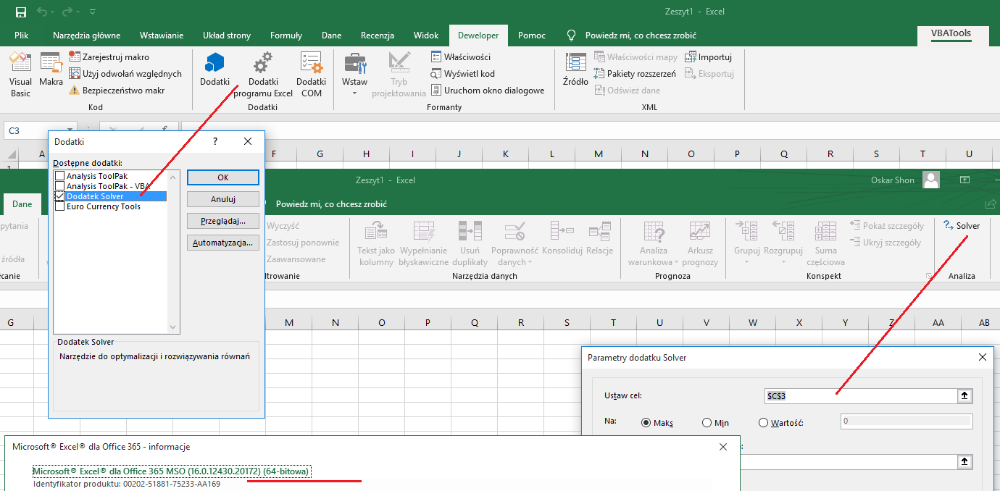The image size is (1000, 491).
Task: Open control Właściwości
Action: (460, 56)
